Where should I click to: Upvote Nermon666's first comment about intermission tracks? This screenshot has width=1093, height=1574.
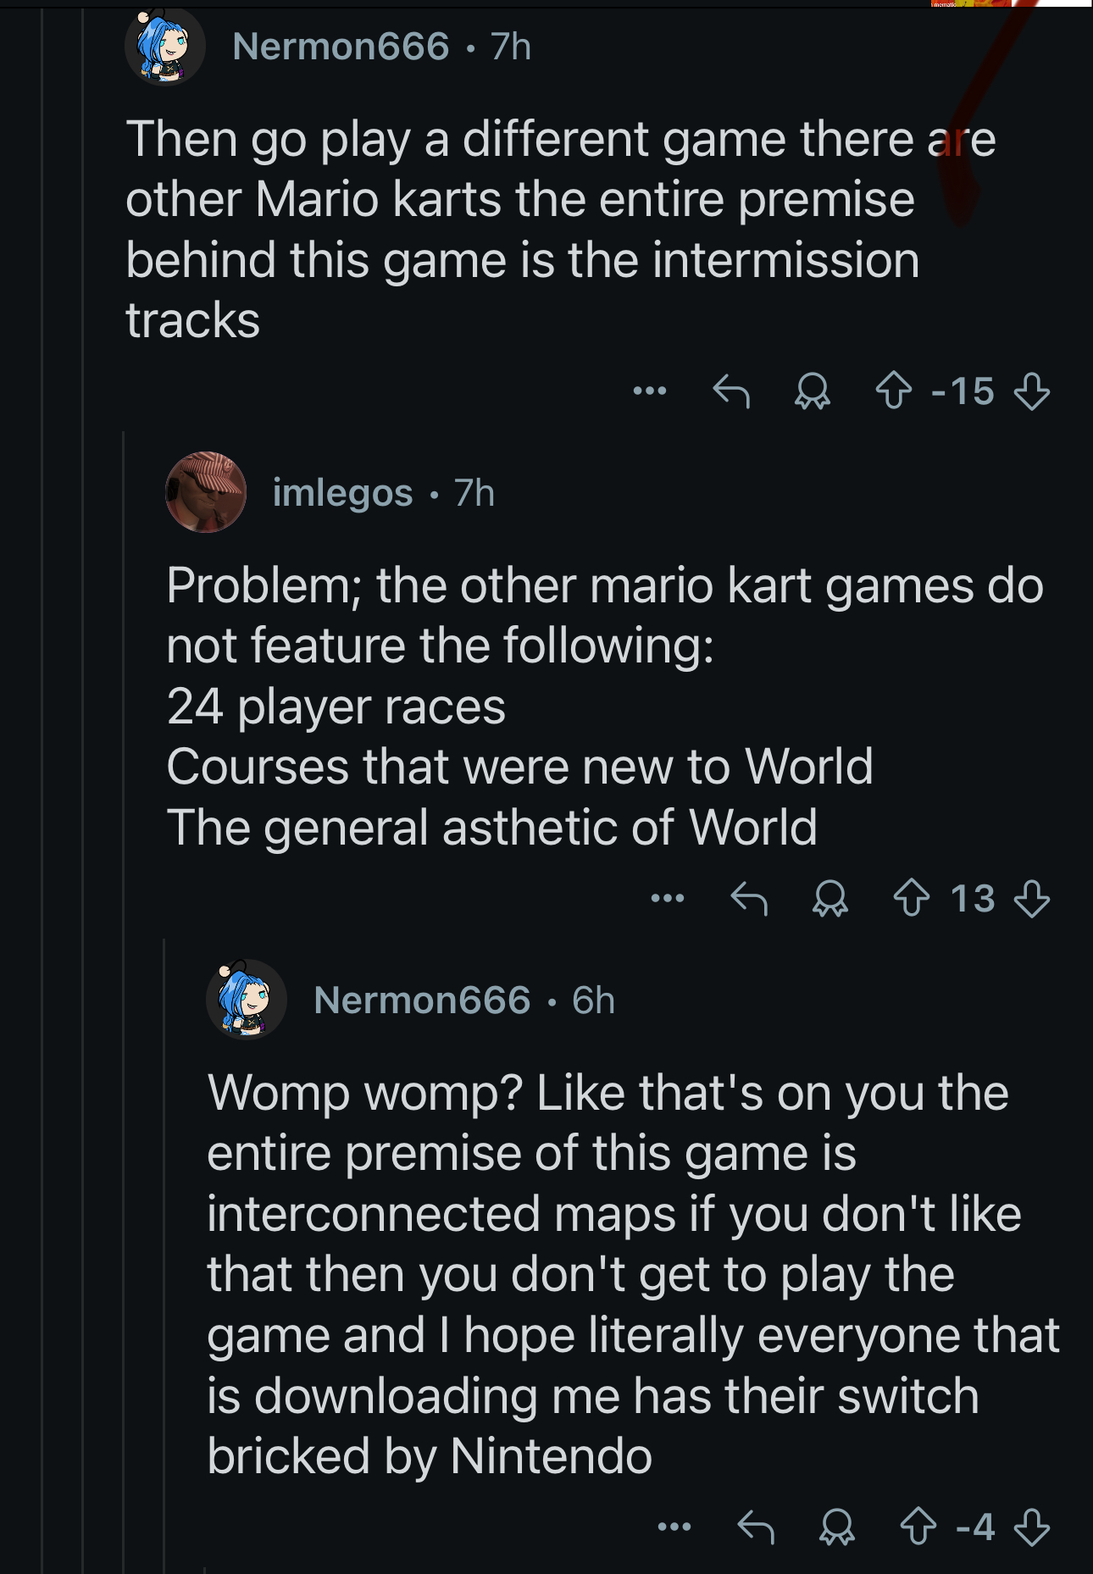pos(893,391)
